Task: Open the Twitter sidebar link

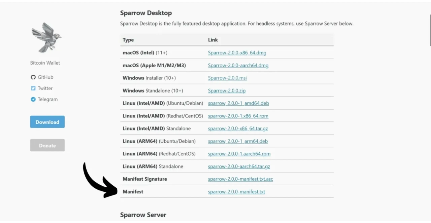Action: [45, 88]
